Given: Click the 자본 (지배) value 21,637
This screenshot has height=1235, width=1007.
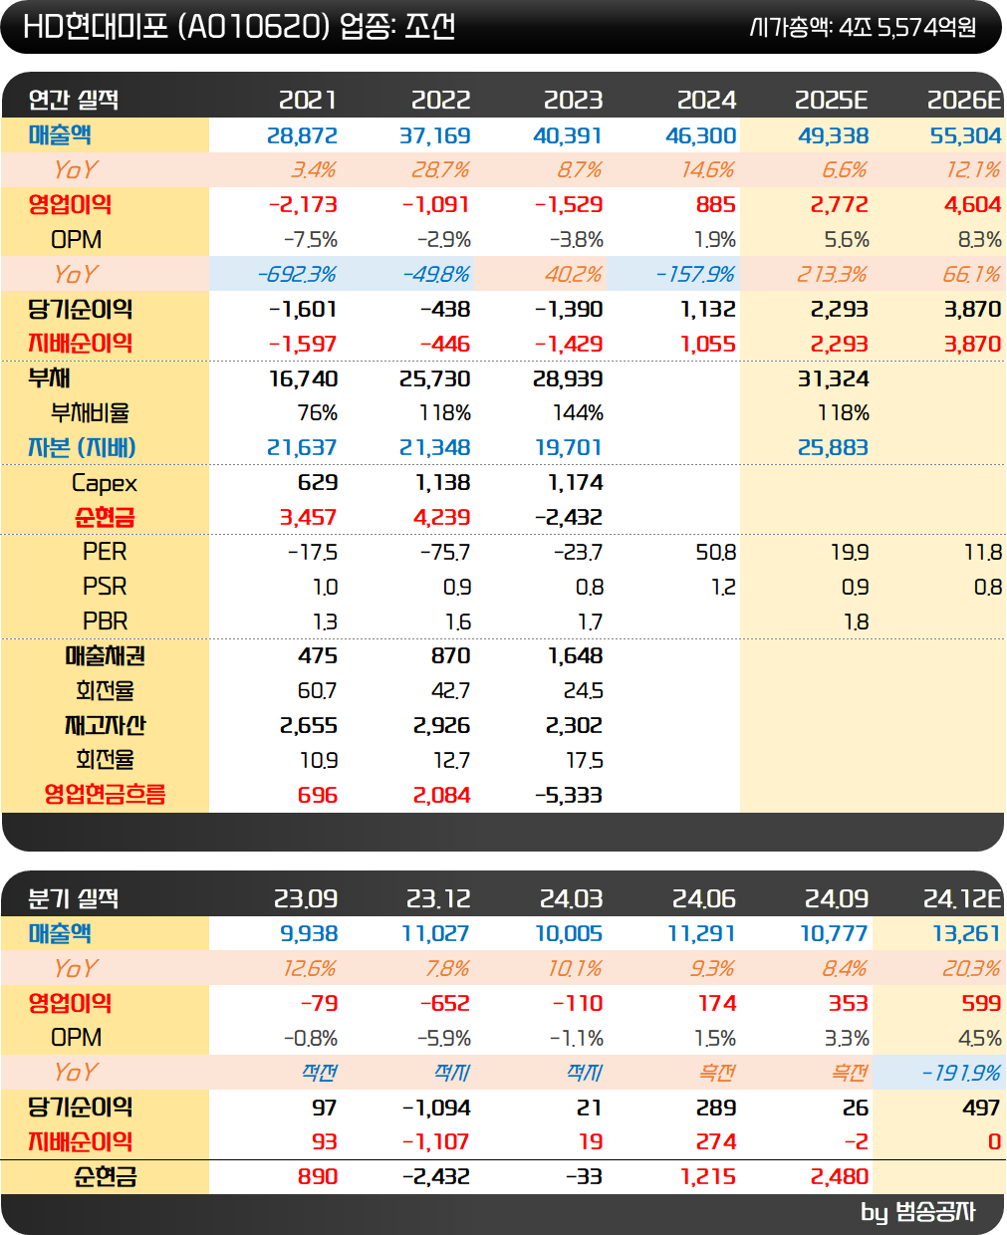Looking at the screenshot, I should pos(302,448).
